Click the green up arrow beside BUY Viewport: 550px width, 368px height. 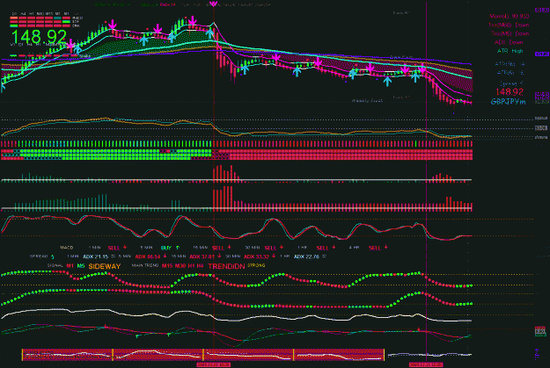pyautogui.click(x=178, y=248)
